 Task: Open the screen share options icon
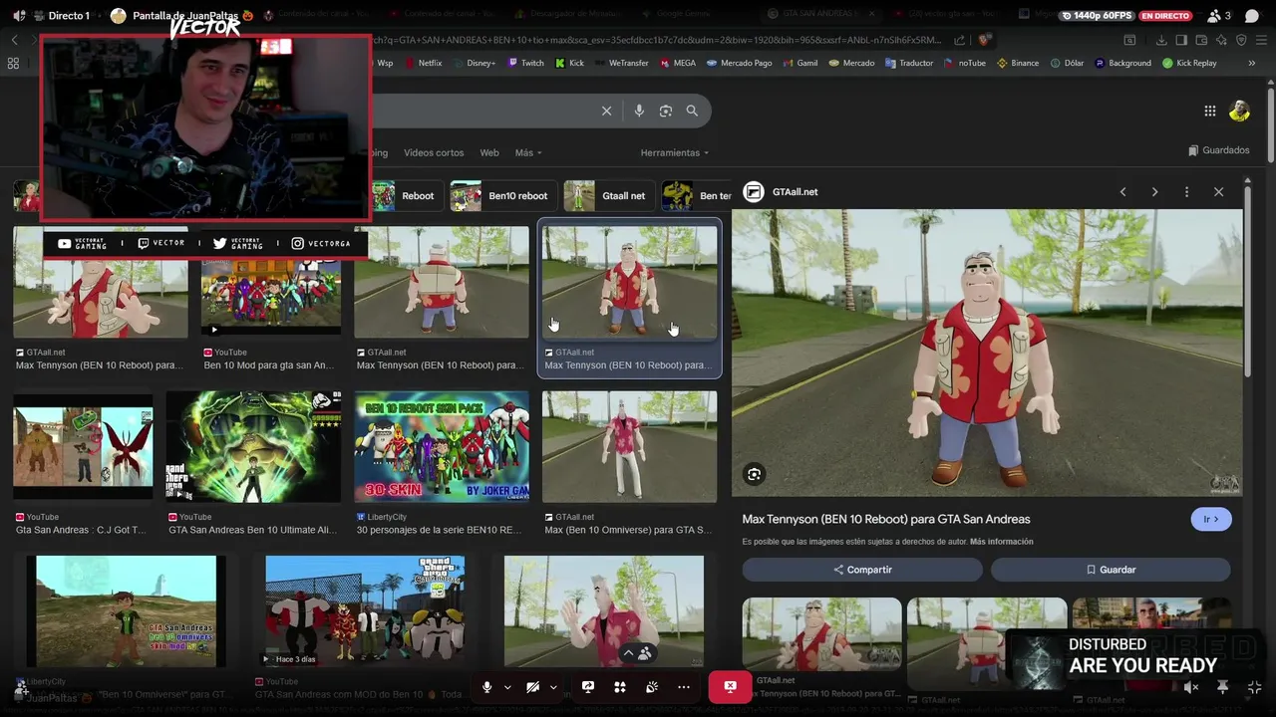tap(588, 687)
